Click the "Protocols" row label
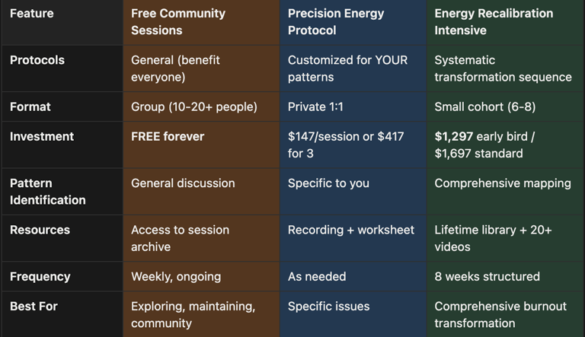Screen dimensions: 585x337 coord(37,60)
